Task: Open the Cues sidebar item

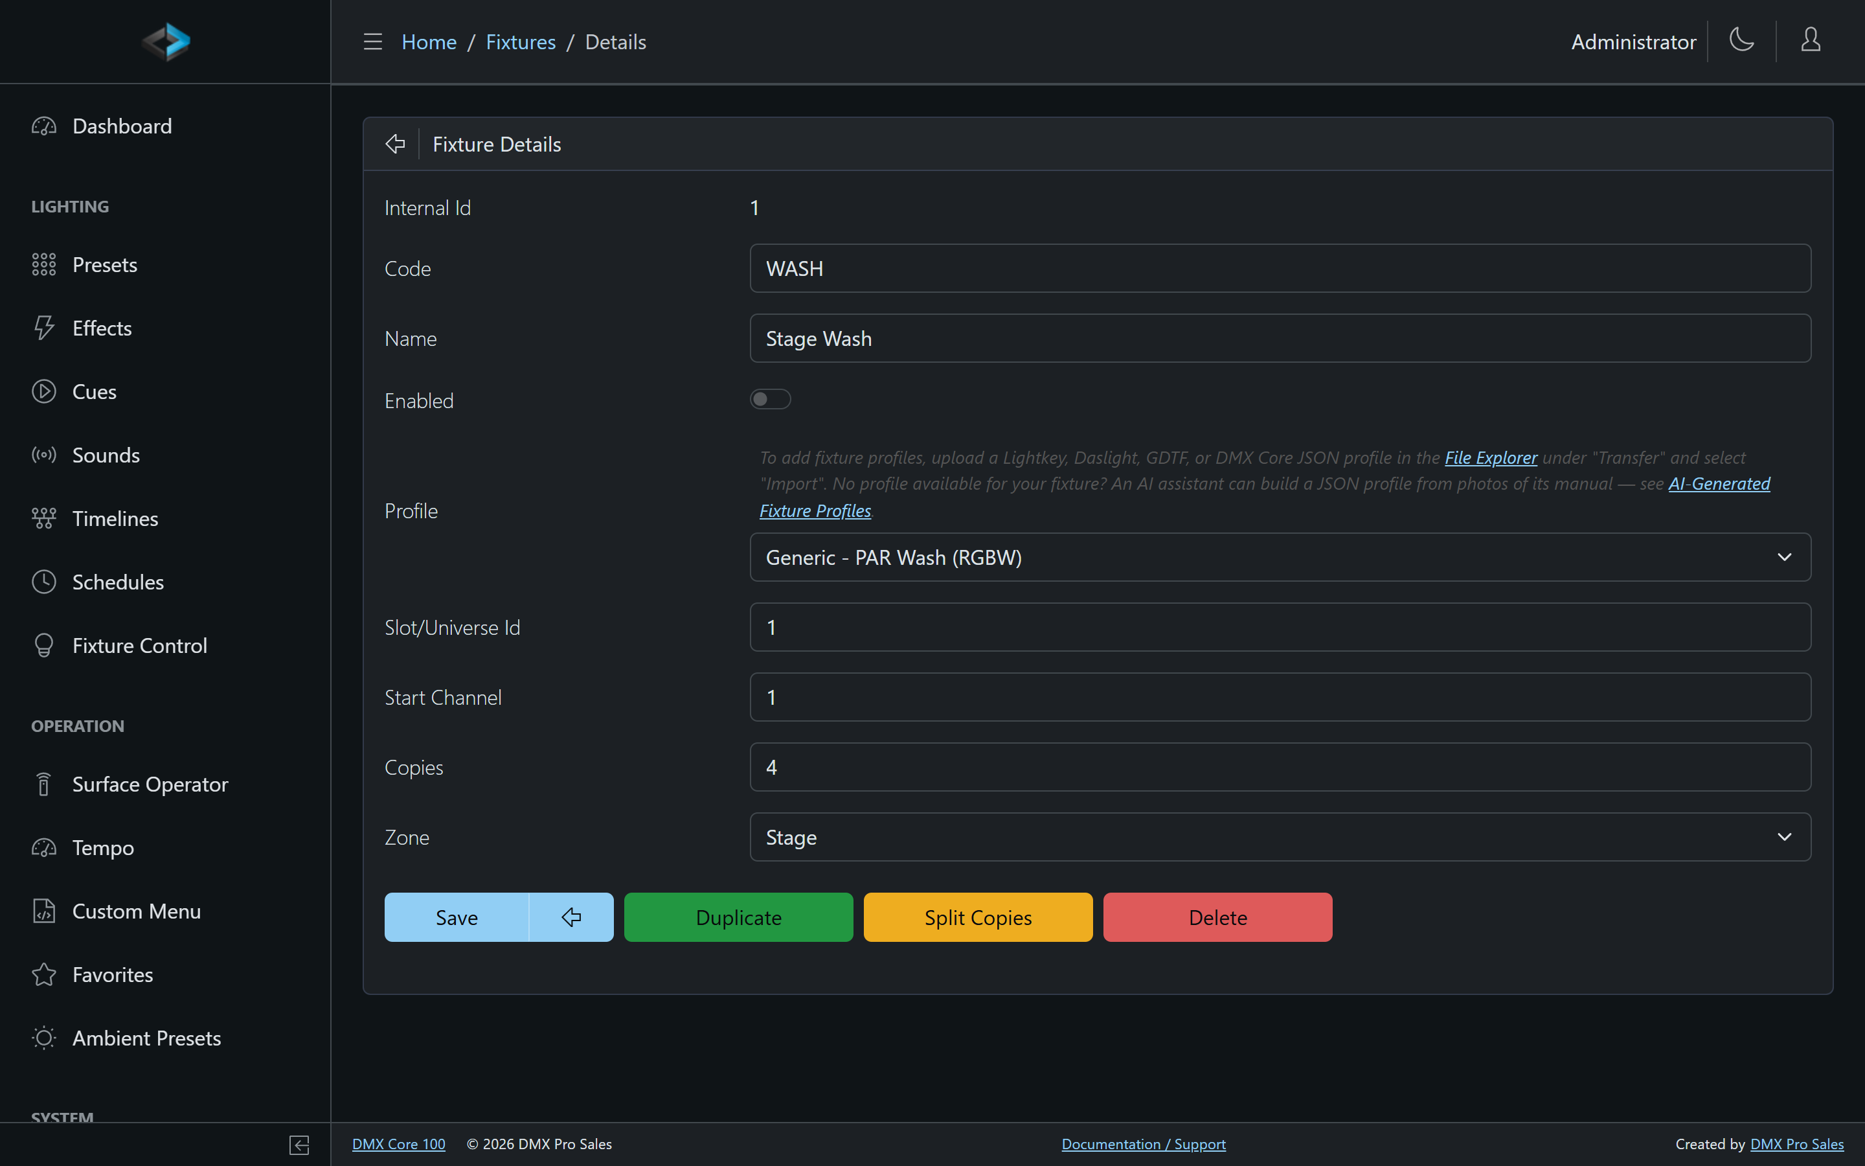Action: pyautogui.click(x=165, y=392)
